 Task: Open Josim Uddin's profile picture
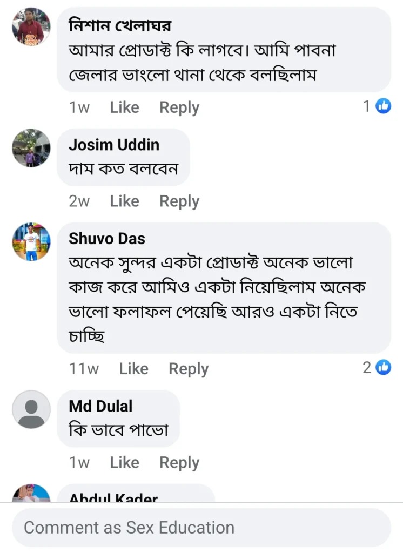click(x=31, y=147)
